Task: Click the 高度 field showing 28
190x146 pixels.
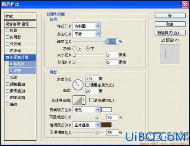Action: 92,91
